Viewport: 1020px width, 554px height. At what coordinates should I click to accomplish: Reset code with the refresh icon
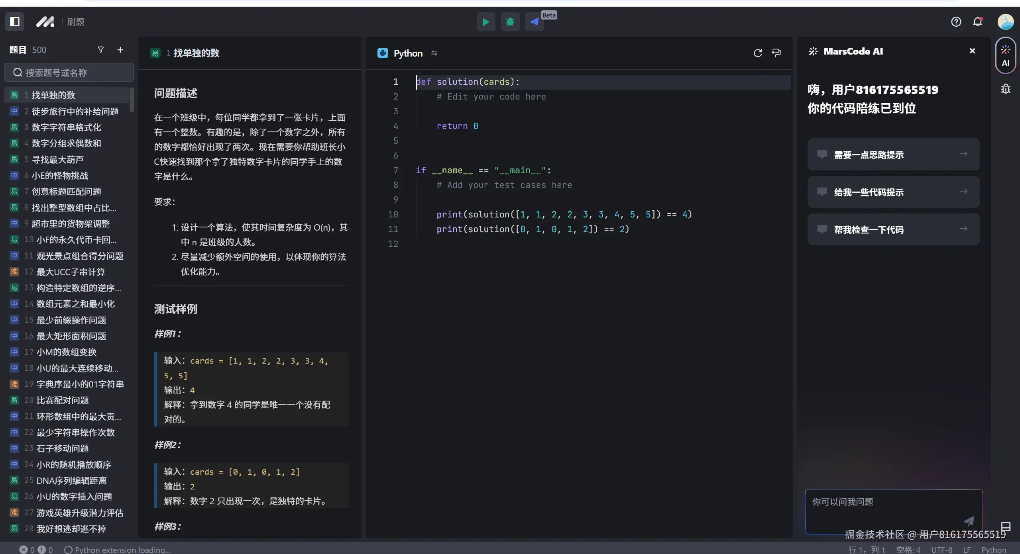click(x=758, y=53)
